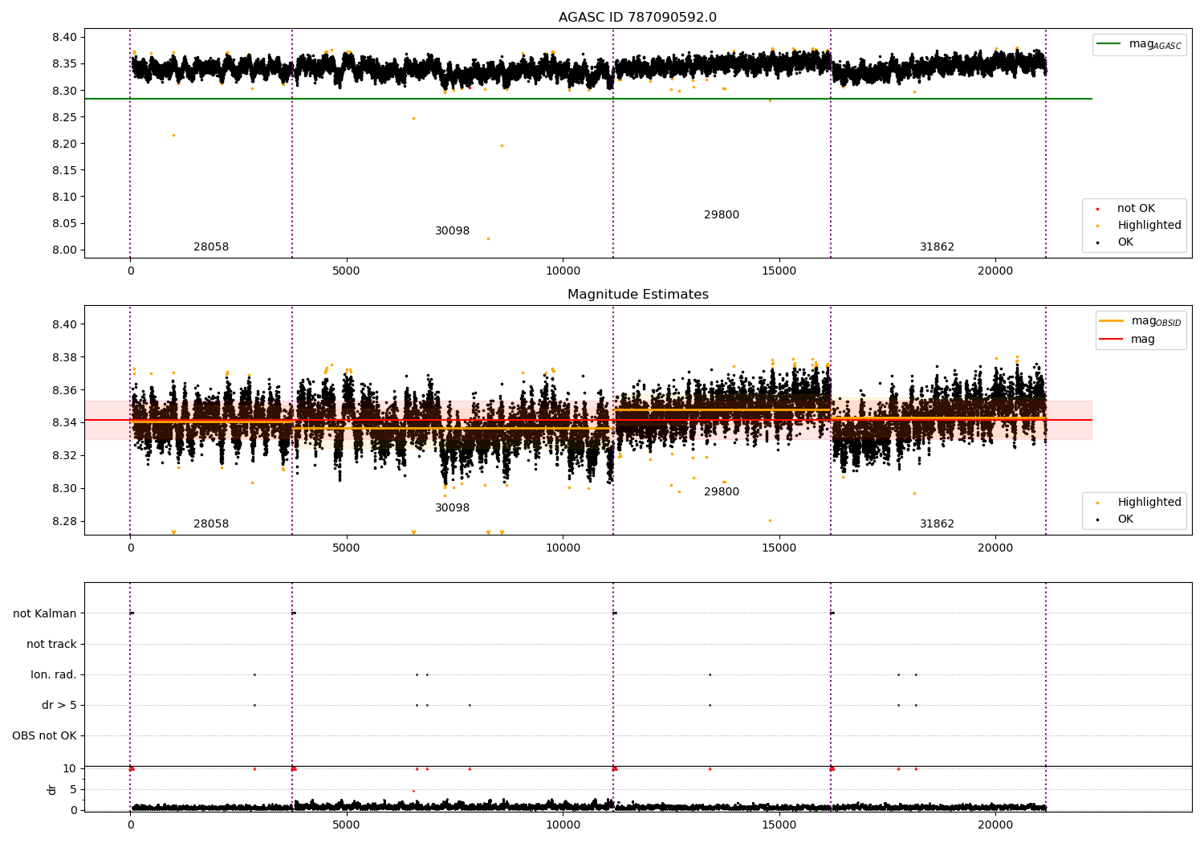The height and width of the screenshot is (843, 1204).
Task: Click the green mag AGASC legend line
Action: click(1109, 44)
